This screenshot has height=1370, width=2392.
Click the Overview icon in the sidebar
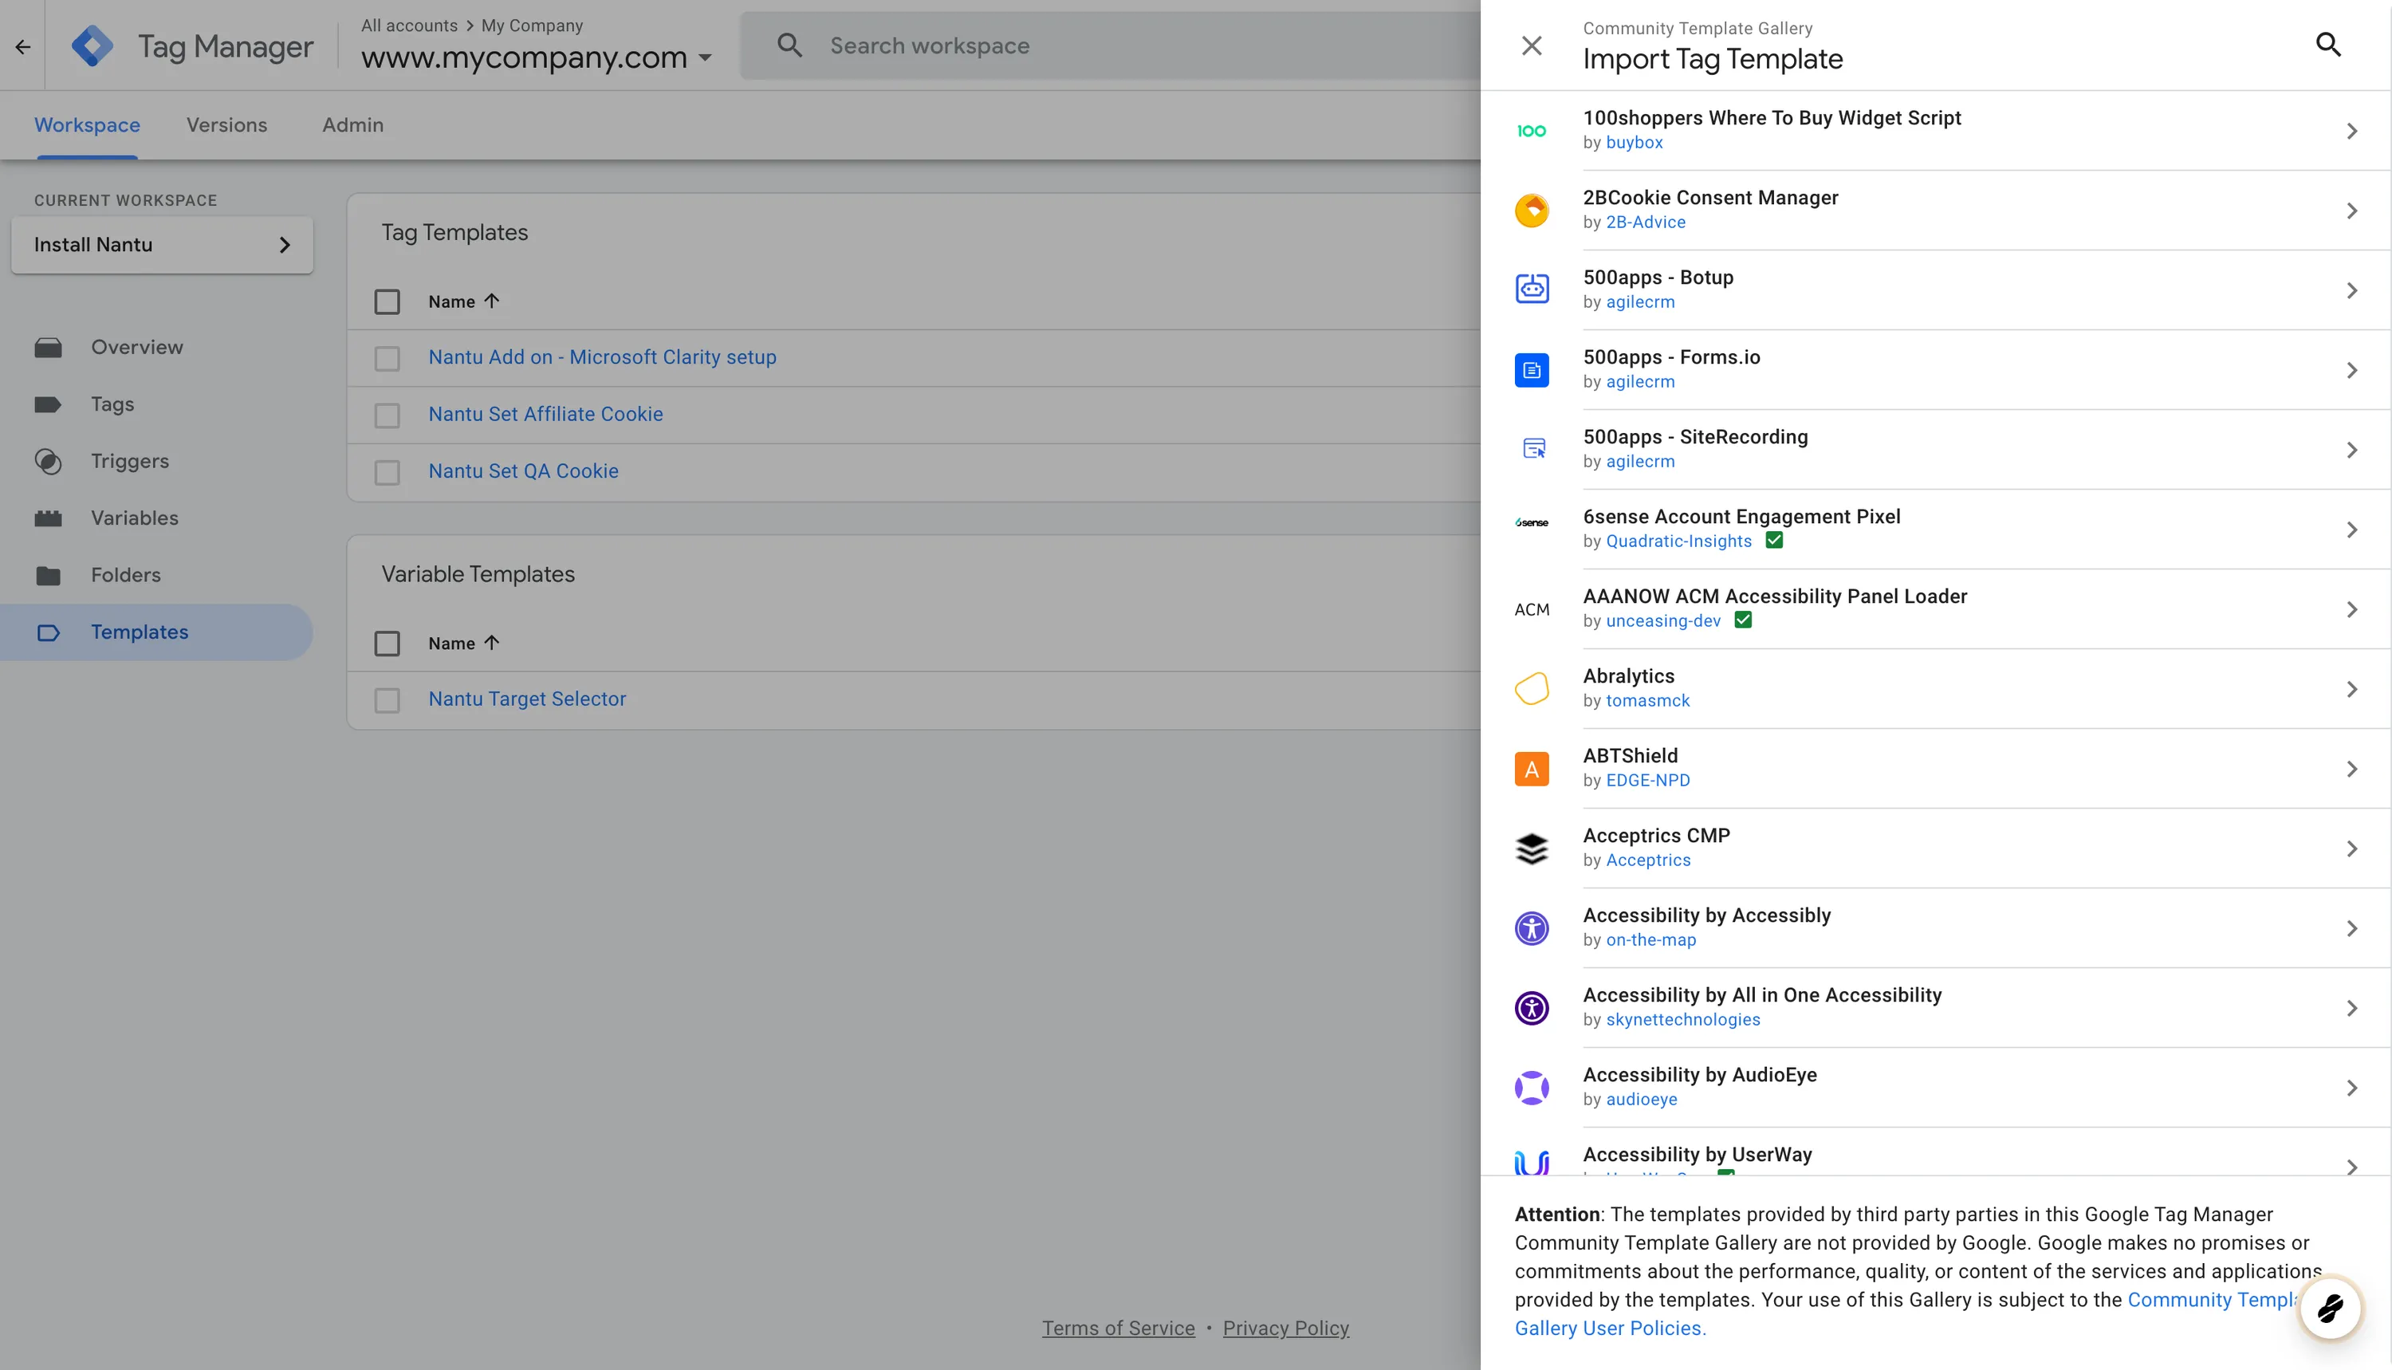[48, 348]
